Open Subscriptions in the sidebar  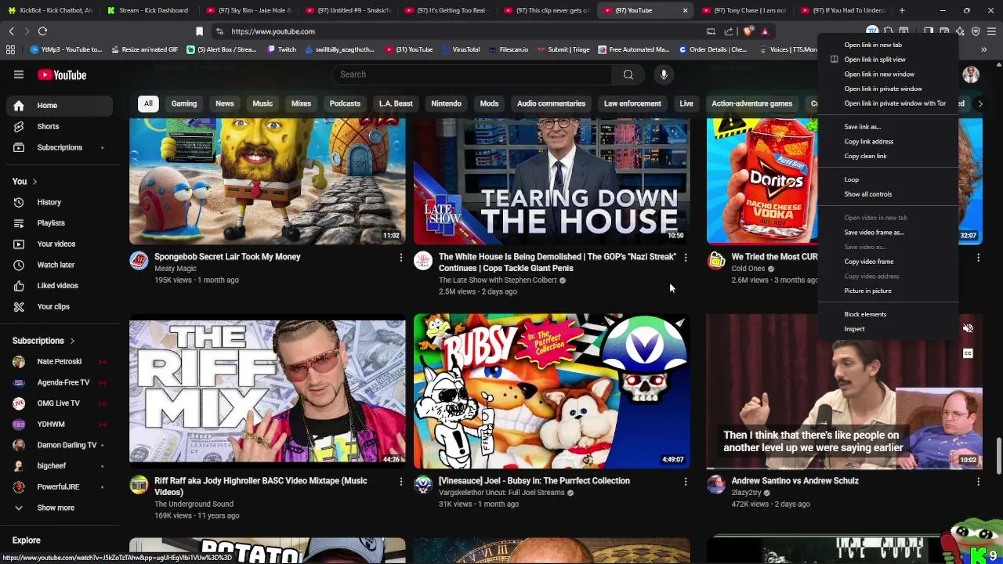[x=60, y=147]
